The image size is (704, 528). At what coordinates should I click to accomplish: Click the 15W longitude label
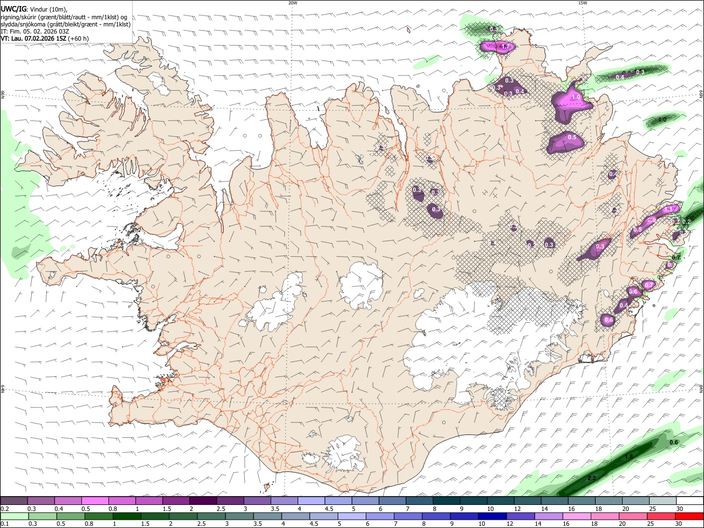tap(582, 3)
